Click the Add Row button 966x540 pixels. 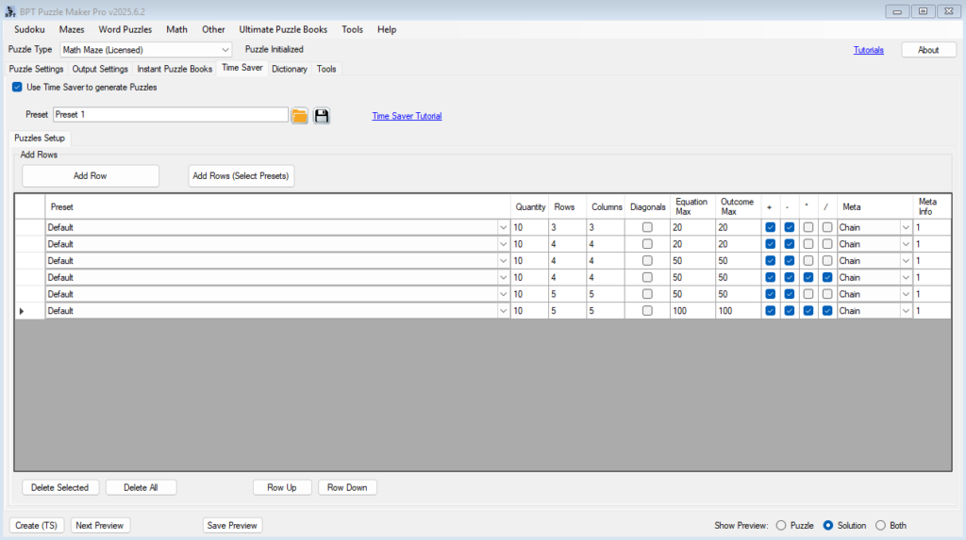click(91, 175)
